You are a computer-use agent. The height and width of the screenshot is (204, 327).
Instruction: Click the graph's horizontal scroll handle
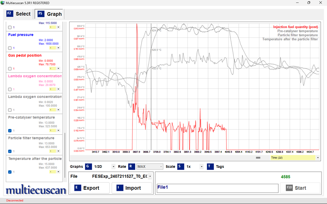click(x=258, y=158)
